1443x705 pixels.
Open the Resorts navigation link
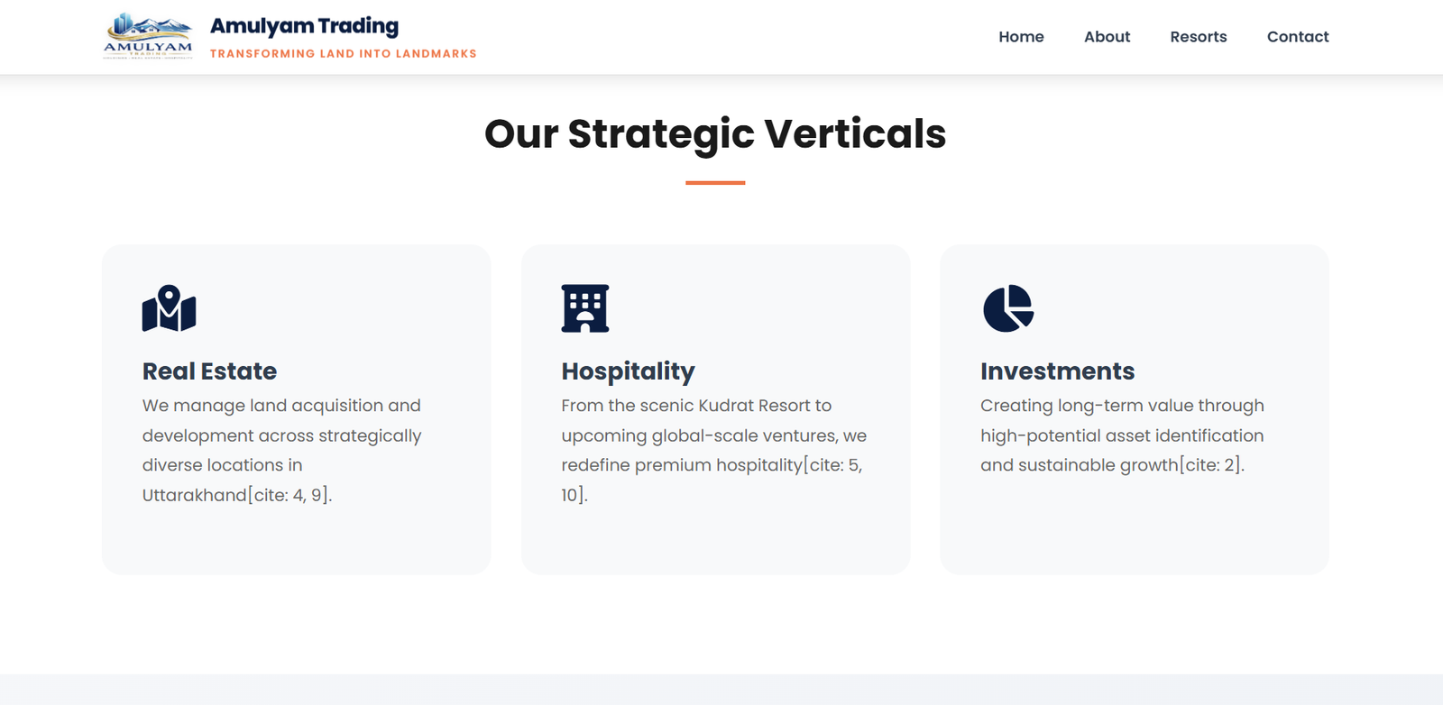[x=1198, y=37]
